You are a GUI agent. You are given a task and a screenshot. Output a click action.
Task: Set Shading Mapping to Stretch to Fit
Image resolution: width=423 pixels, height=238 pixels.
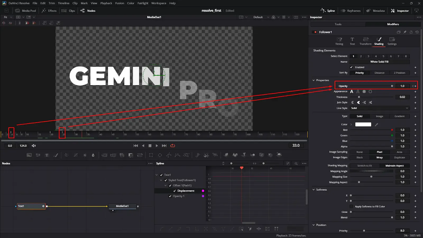(365, 166)
